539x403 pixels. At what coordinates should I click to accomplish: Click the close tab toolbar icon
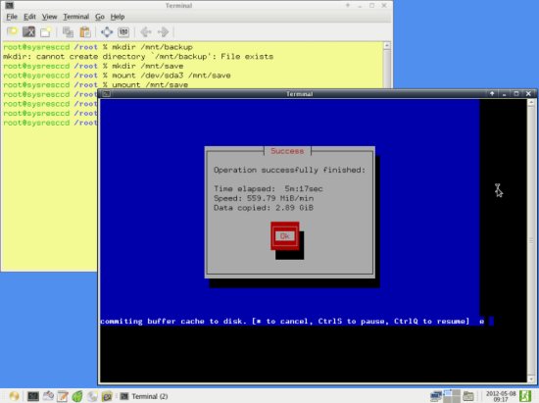point(28,32)
